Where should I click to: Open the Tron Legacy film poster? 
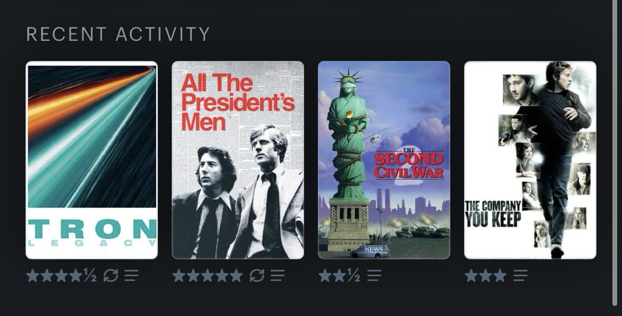pos(91,160)
